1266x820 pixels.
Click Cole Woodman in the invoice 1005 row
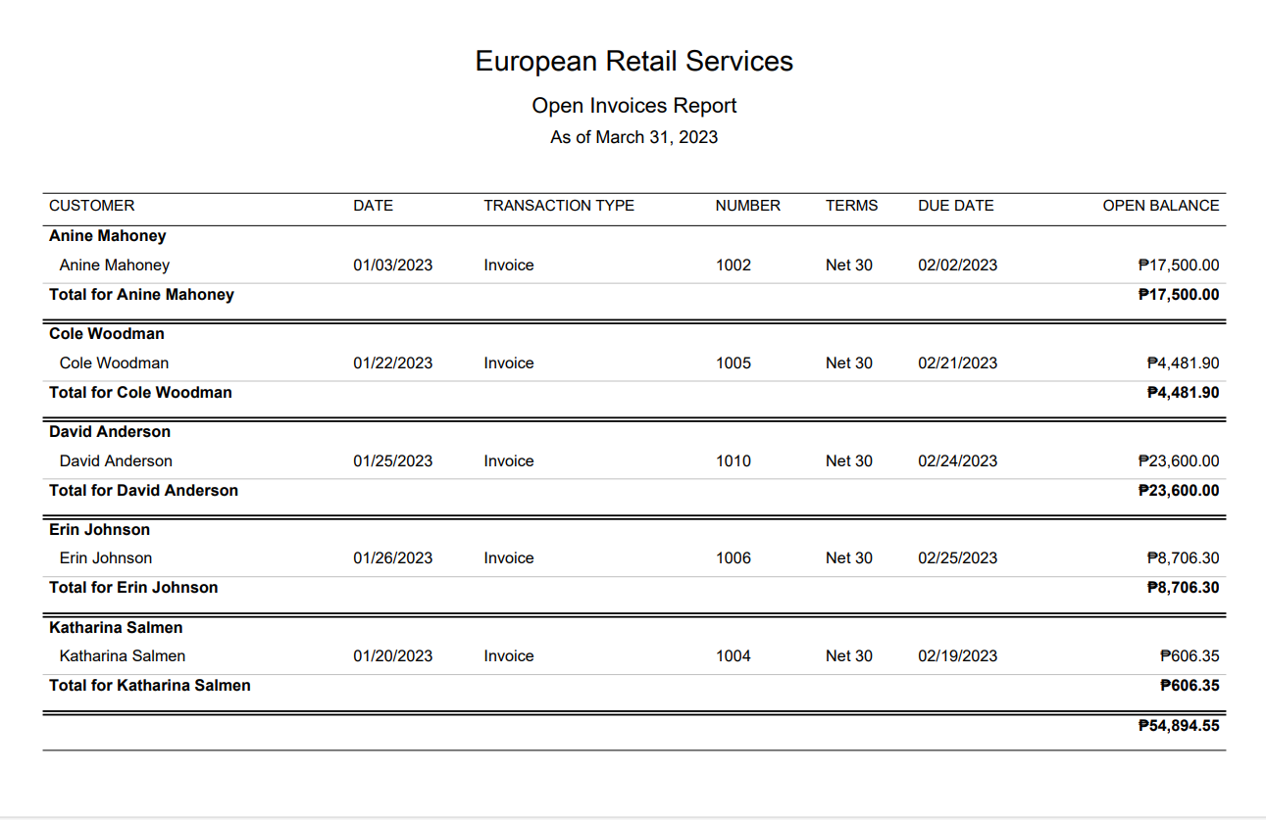tap(114, 363)
